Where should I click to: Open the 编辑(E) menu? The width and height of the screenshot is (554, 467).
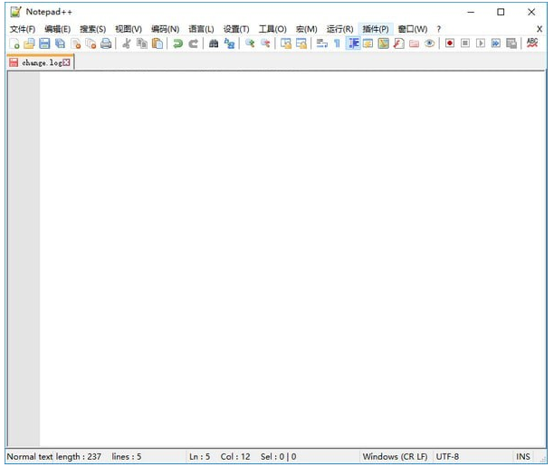coord(58,29)
